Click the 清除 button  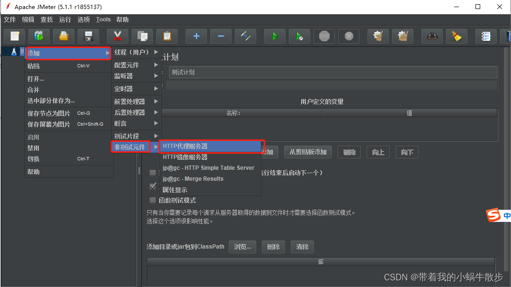302,247
